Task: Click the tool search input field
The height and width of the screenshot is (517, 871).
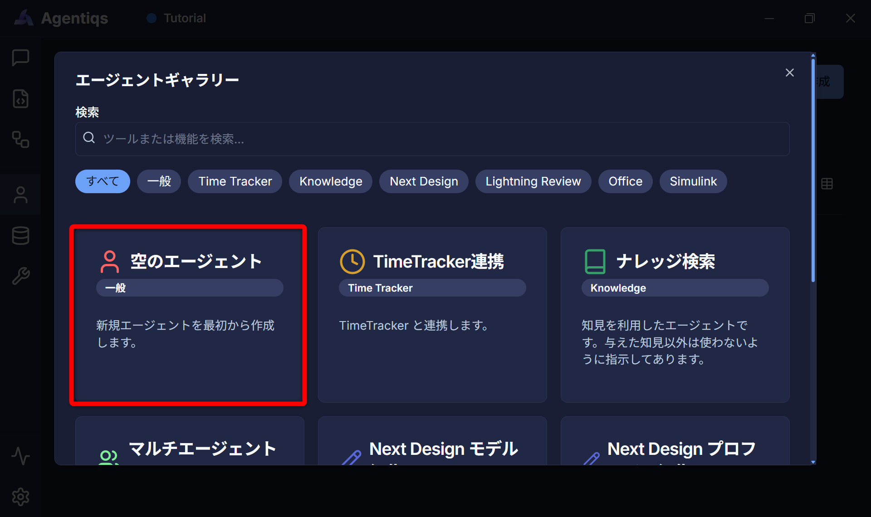Action: pos(432,139)
